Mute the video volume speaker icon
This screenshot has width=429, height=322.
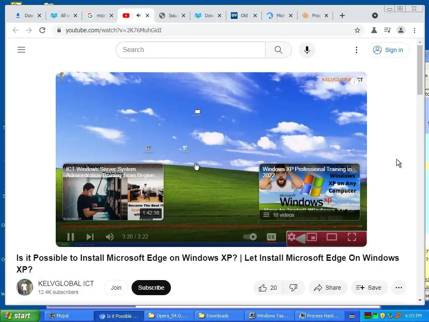(109, 236)
